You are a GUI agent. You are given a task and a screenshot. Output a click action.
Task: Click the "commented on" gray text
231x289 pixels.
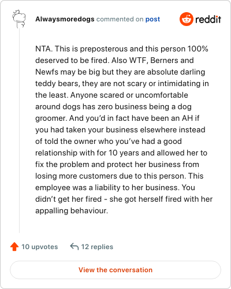(x=120, y=19)
